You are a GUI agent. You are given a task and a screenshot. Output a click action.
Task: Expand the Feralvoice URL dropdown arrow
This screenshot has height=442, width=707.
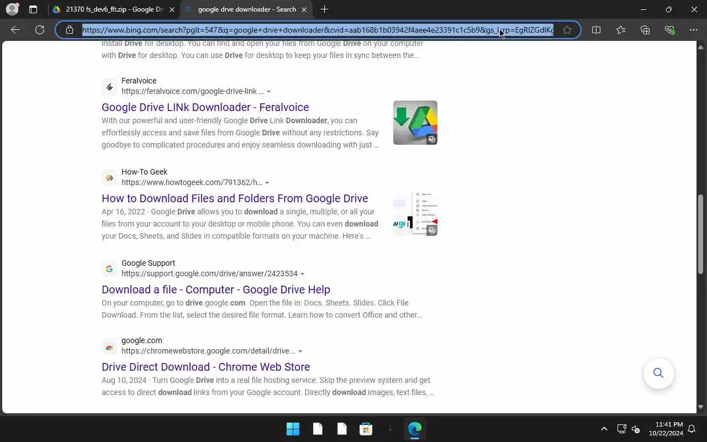(x=269, y=92)
